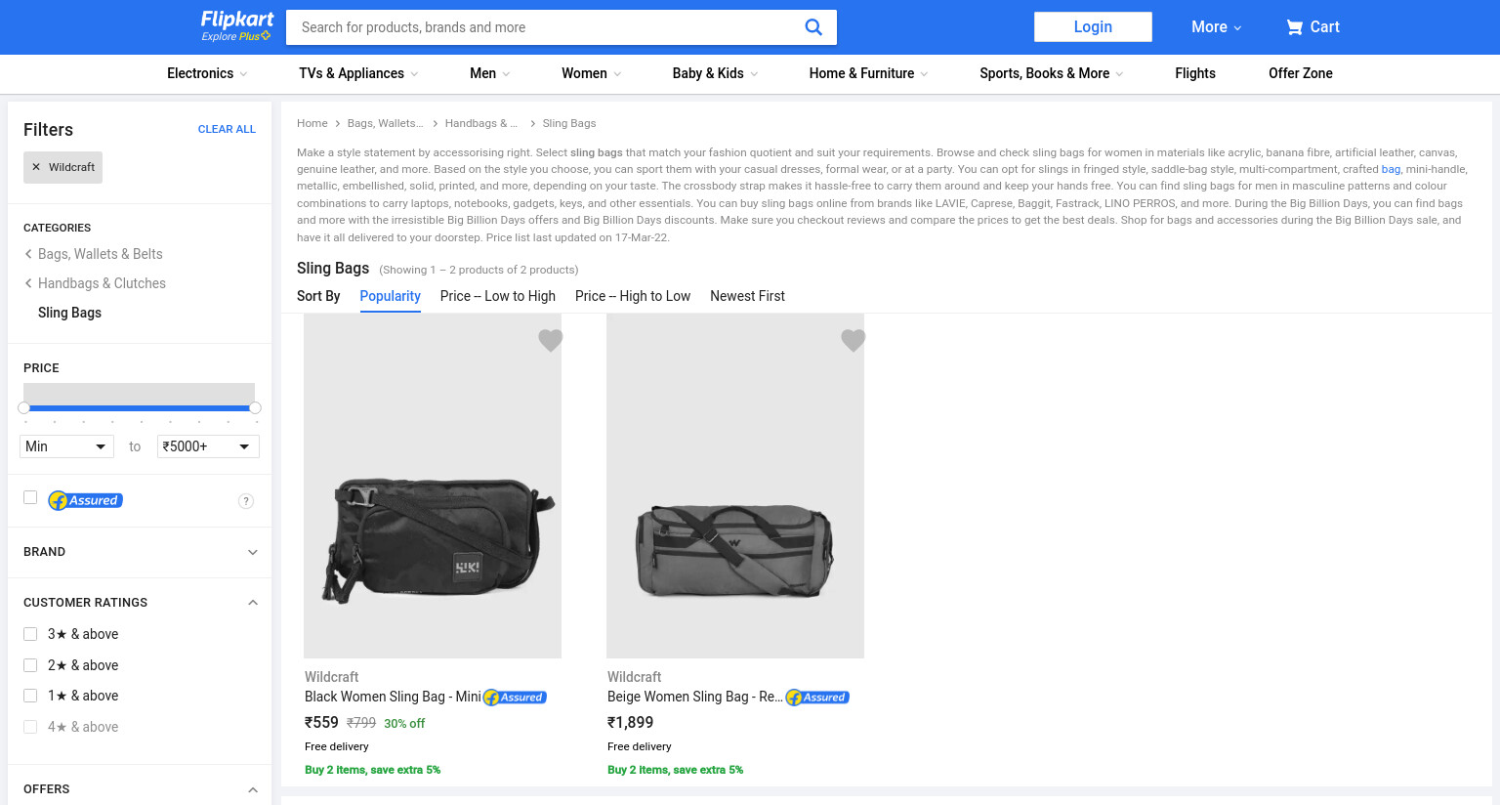This screenshot has height=805, width=1500.
Task: Open the Min price dropdown
Action: click(66, 446)
